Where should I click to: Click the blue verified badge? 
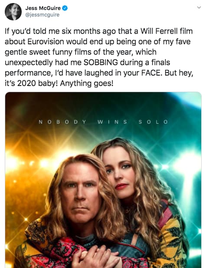pos(65,8)
